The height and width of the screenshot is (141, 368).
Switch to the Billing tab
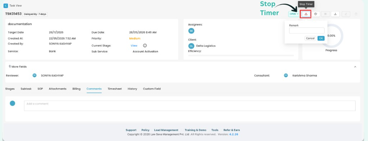tap(76, 89)
